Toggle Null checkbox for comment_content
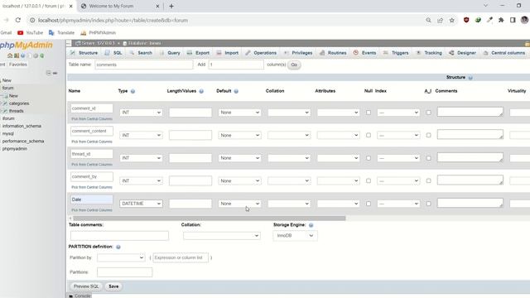 pyautogui.click(x=369, y=135)
